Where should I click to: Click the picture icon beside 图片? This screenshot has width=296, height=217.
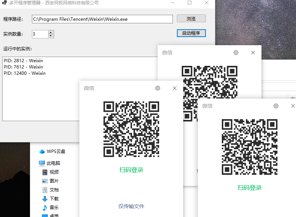[45, 181]
